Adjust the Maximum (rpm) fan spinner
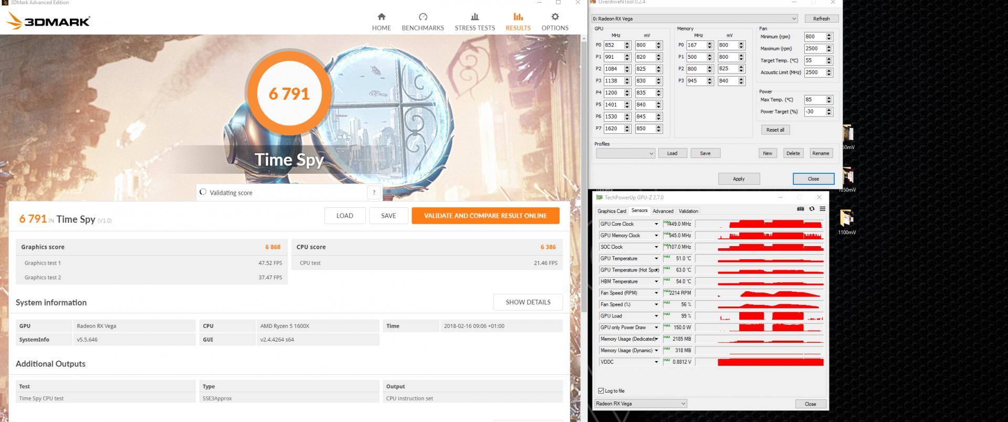 pos(829,48)
